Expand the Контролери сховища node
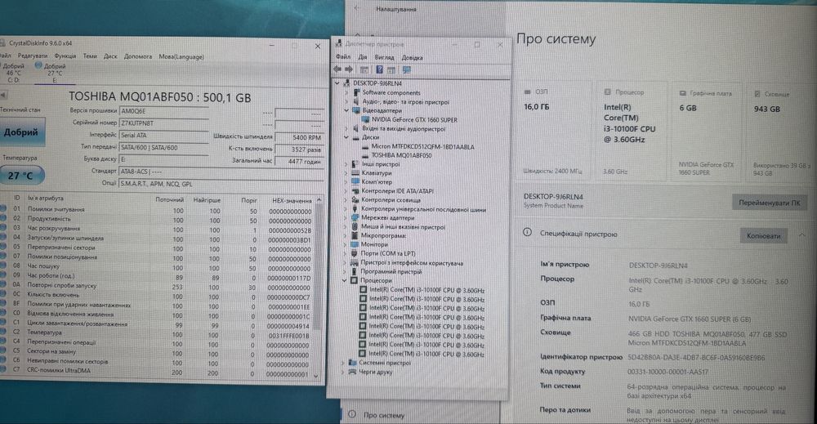817x424 pixels. coord(346,200)
